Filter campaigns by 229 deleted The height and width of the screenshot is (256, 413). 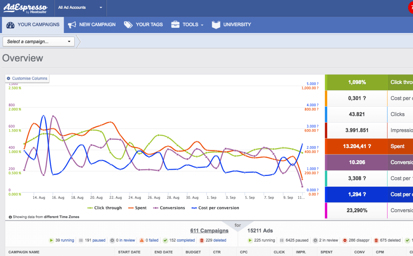click(x=216, y=240)
